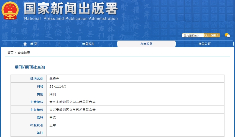Click the 主管单位 value cell
Viewport: 235px width, 137px height.
click(x=72, y=102)
